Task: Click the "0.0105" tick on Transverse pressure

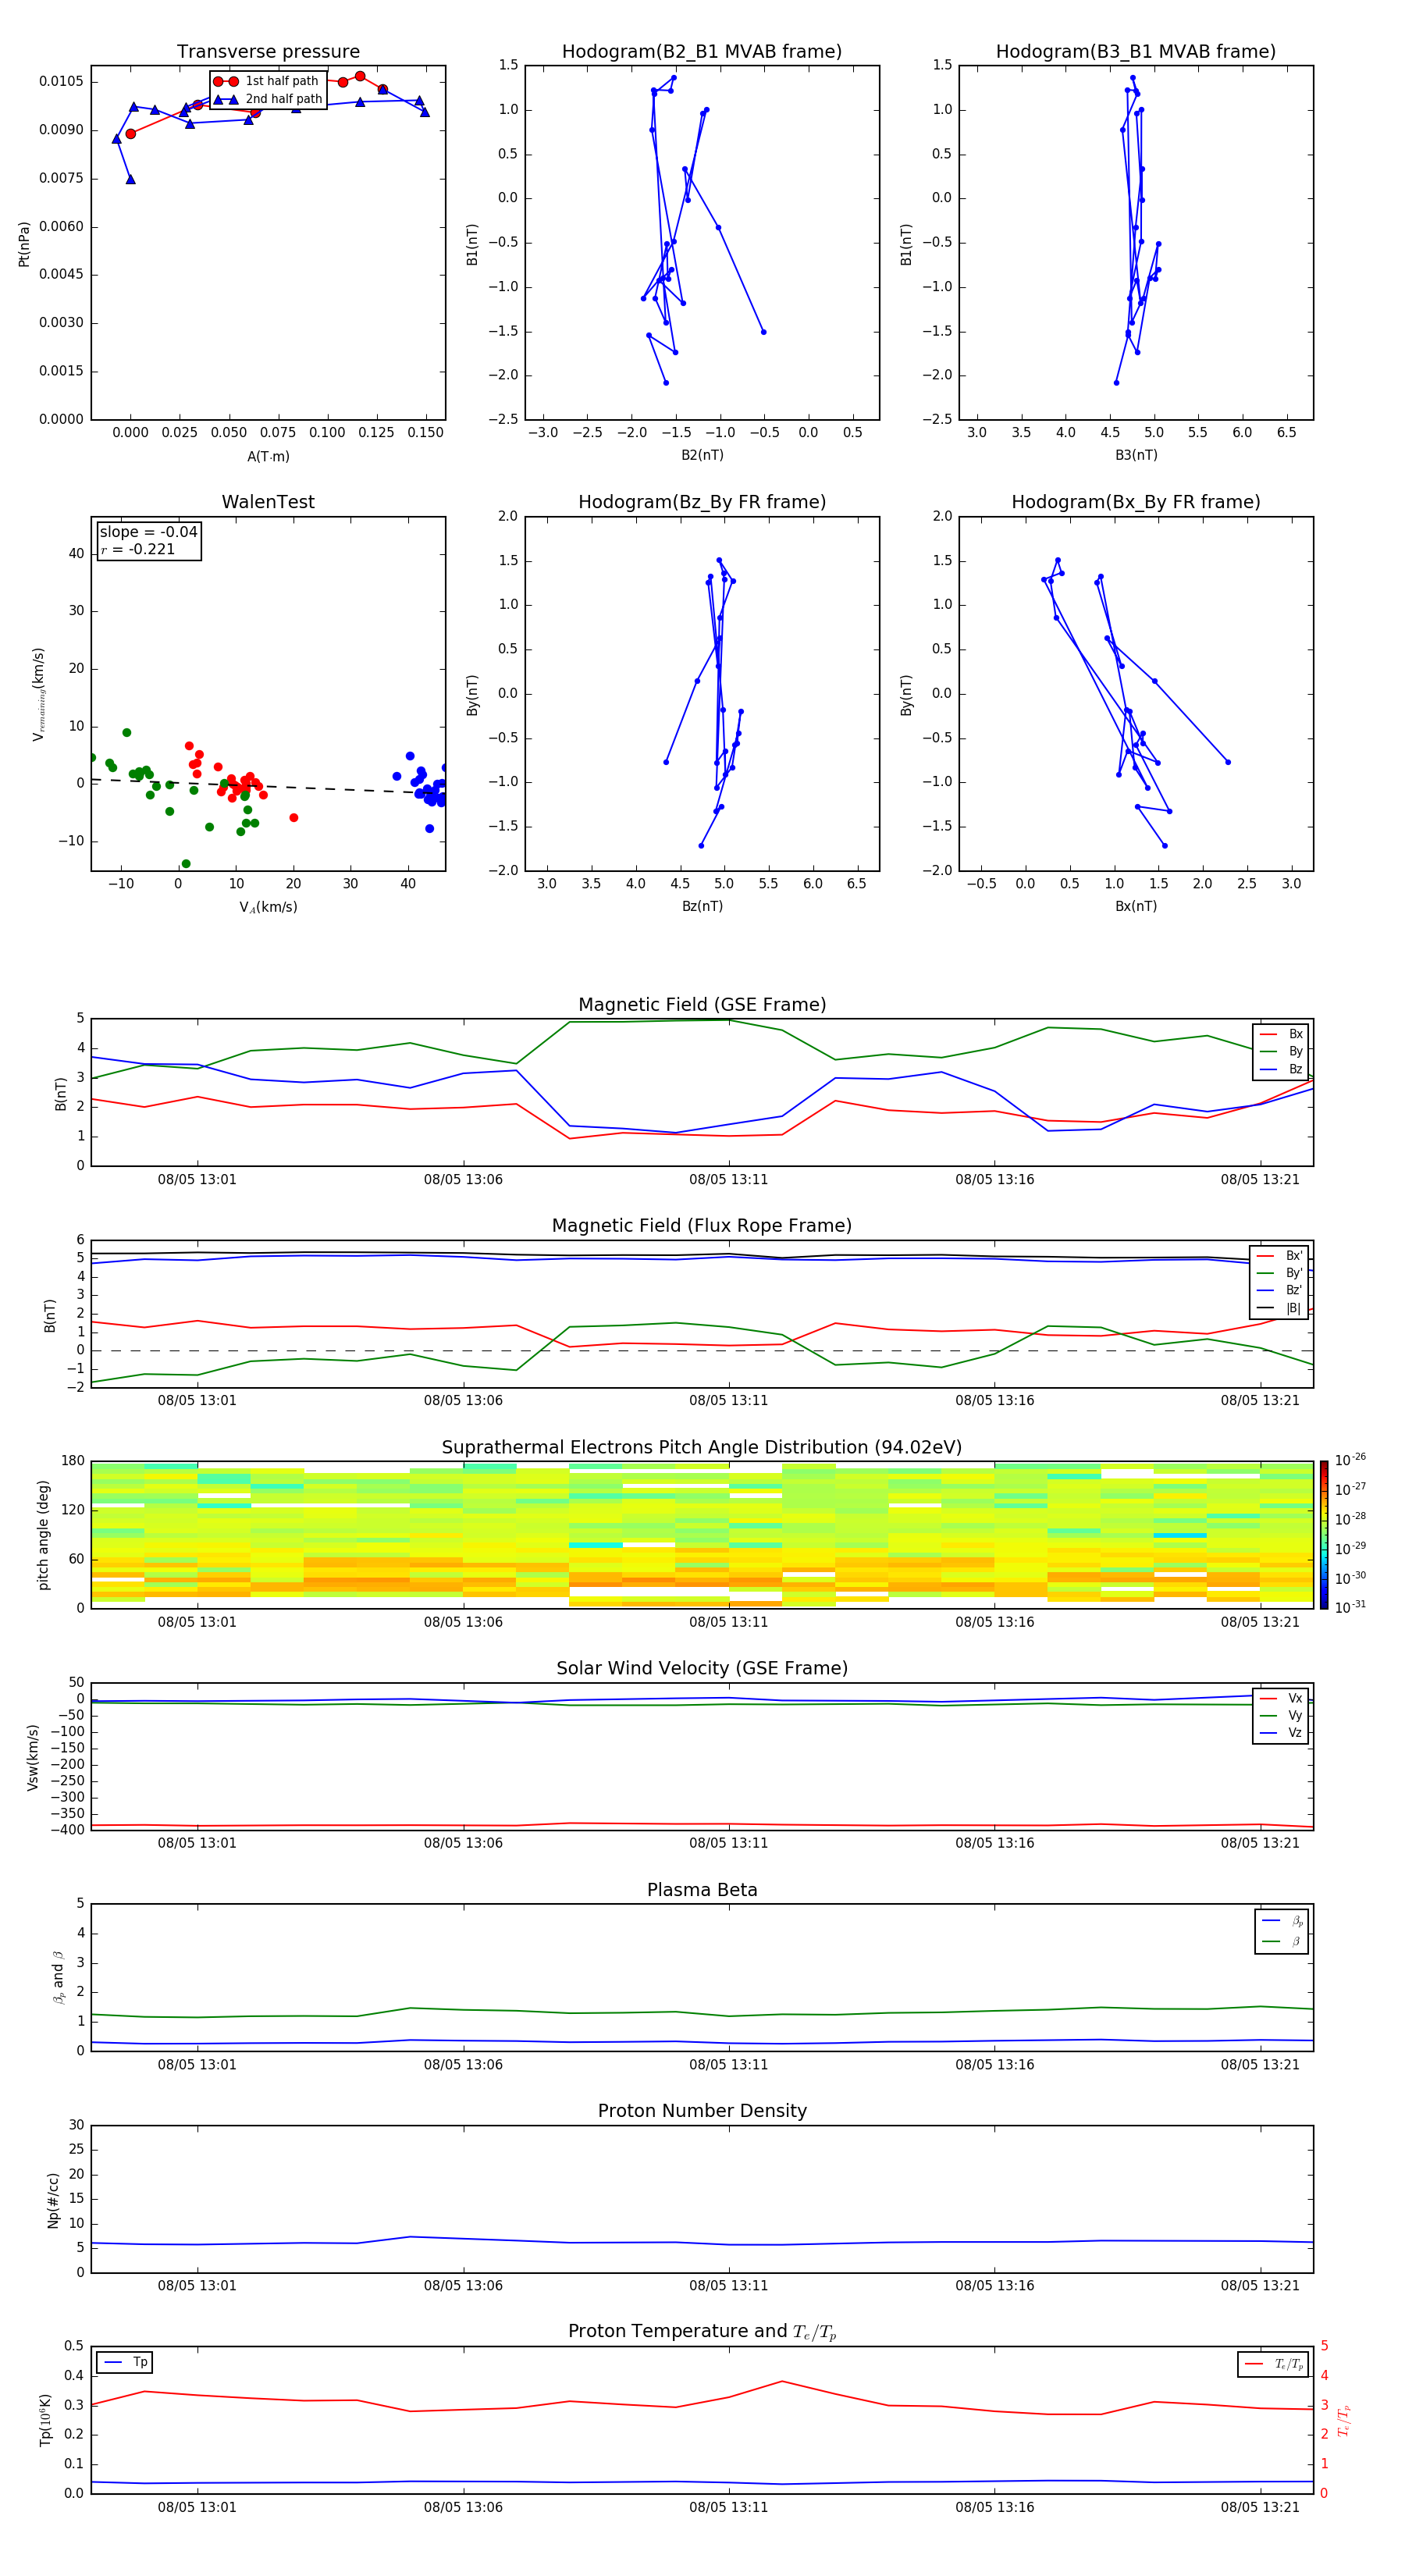Action: (x=61, y=82)
